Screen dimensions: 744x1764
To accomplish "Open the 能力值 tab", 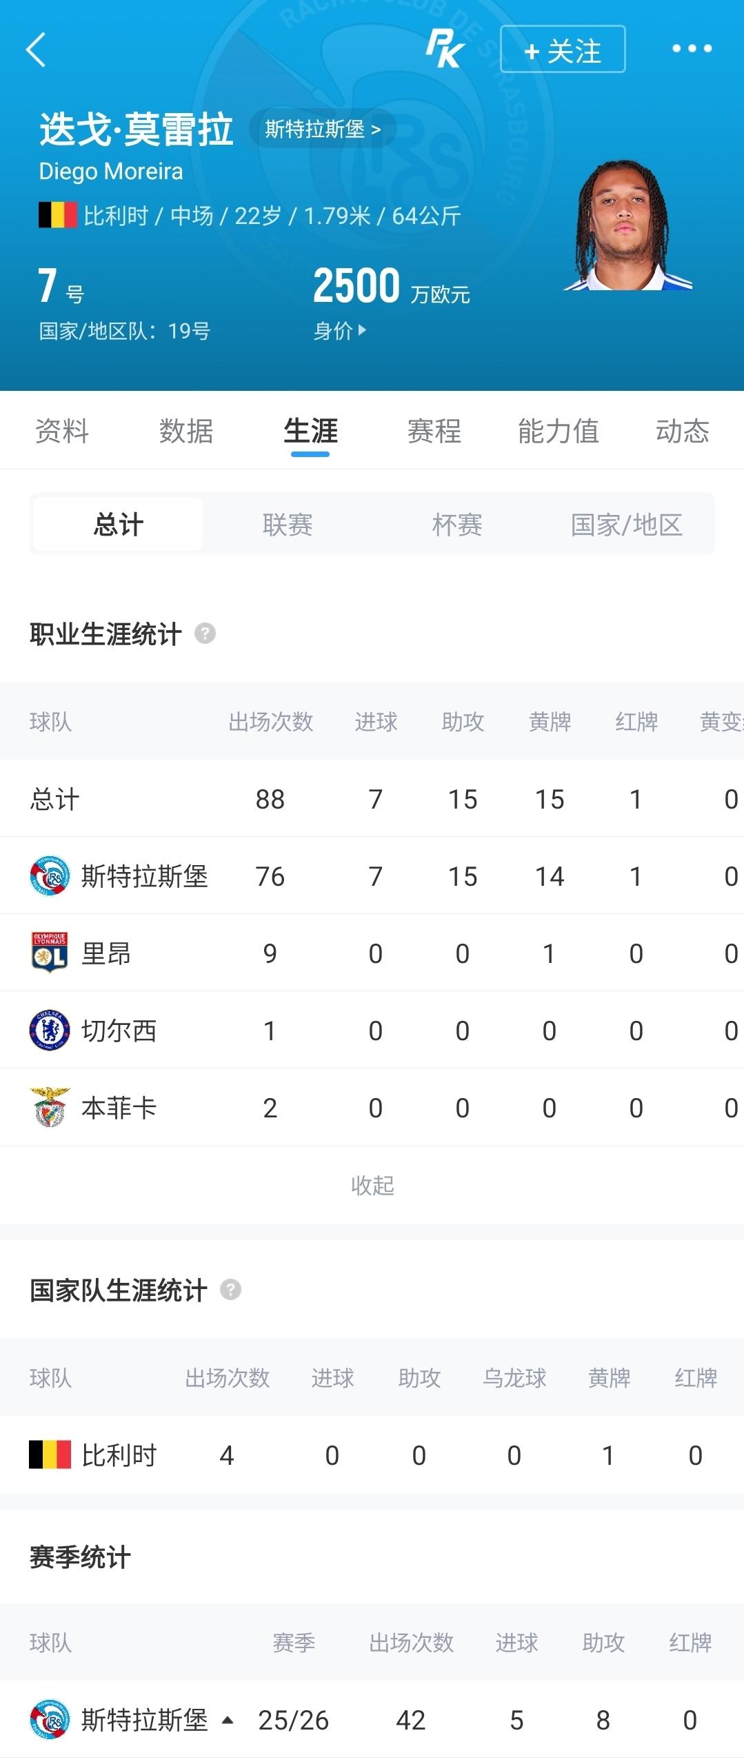I will (x=559, y=431).
